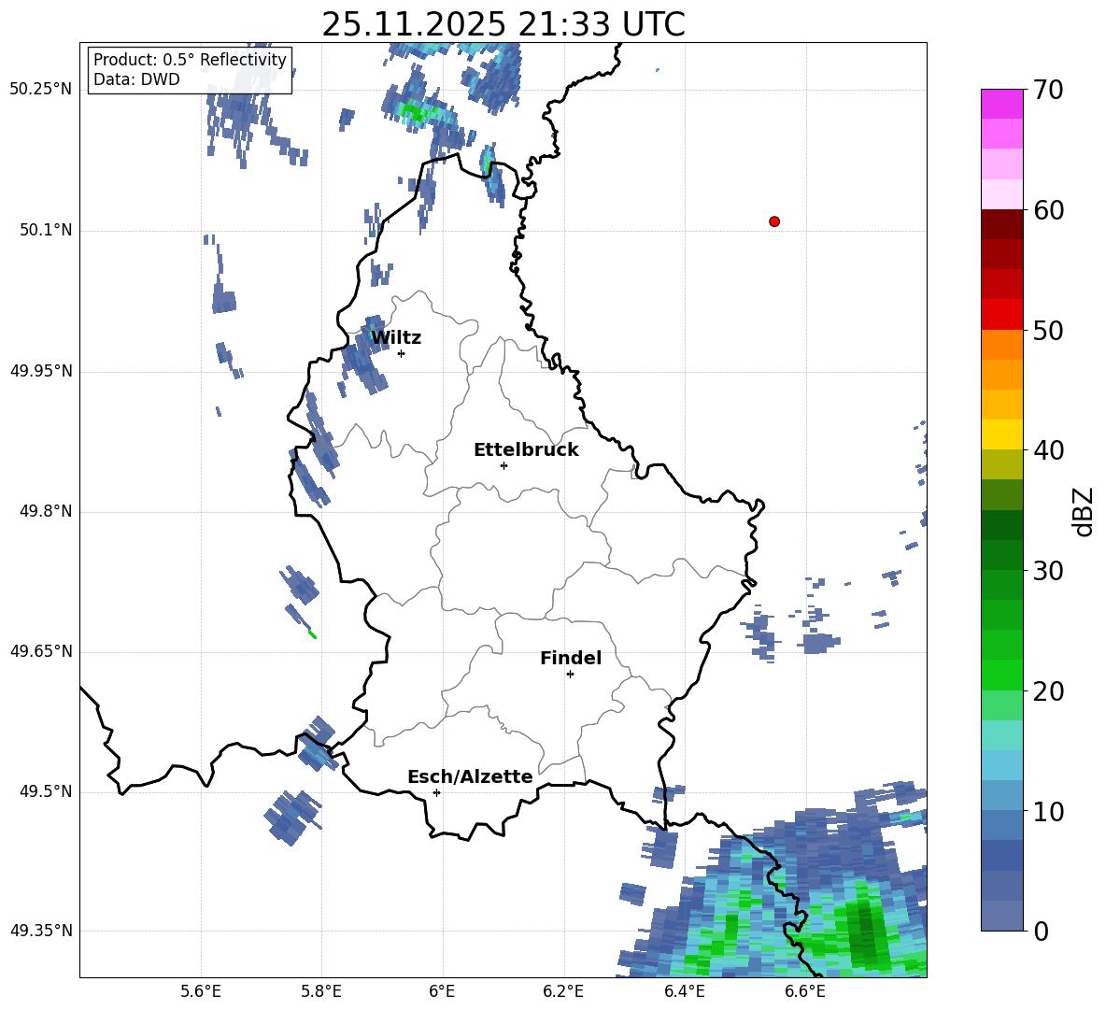This screenshot has width=1106, height=1010.
Task: Click the small green streak near 49.65°N
Action: click(x=313, y=634)
